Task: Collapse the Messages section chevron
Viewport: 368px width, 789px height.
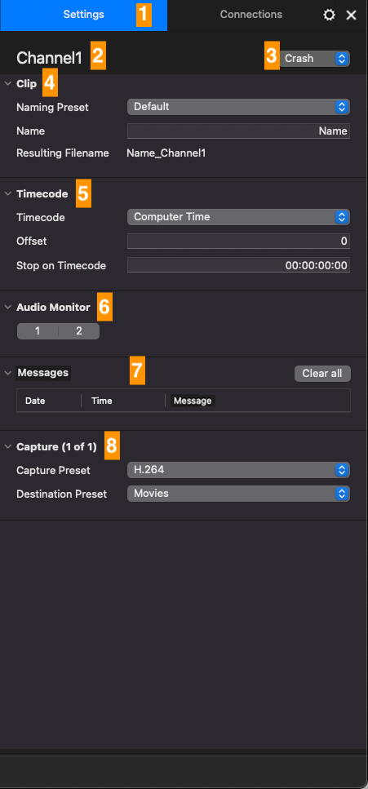Action: coord(8,373)
